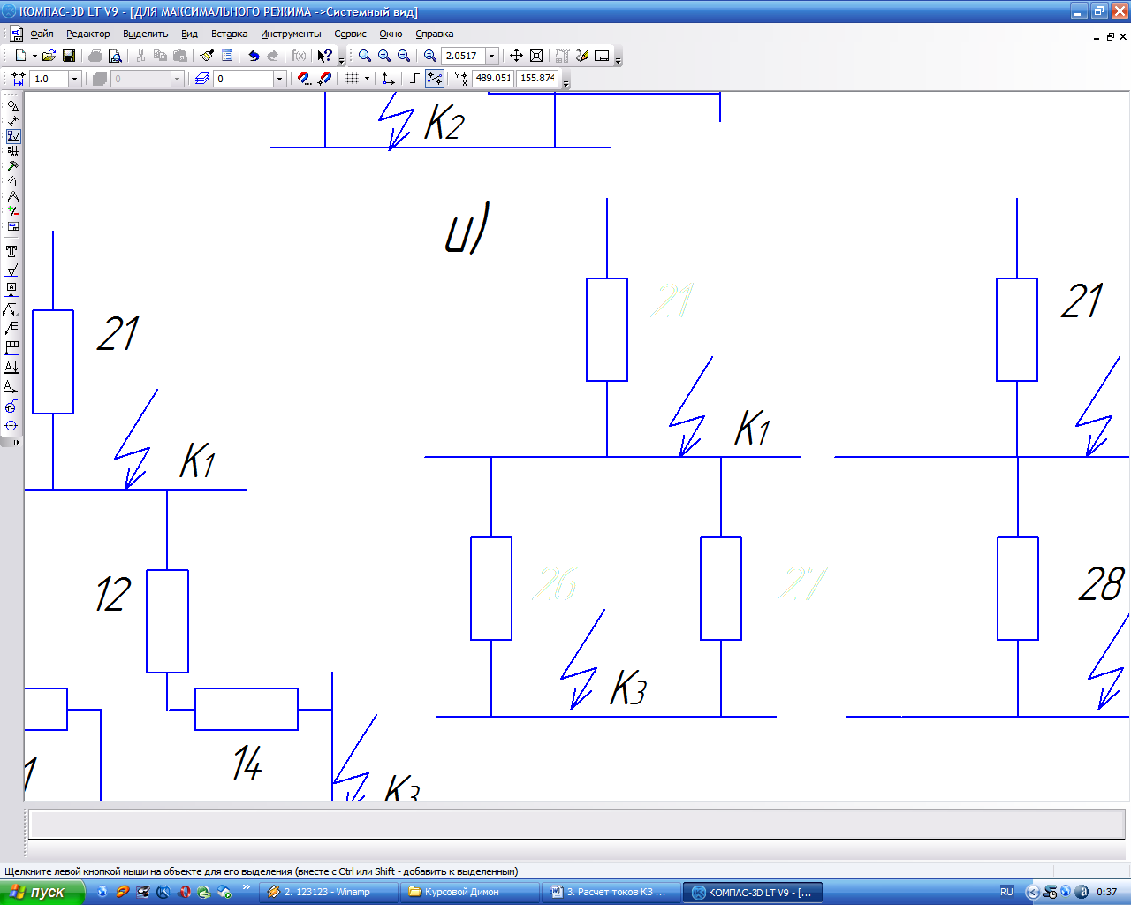Click the Y coordinate field 155.874
The height and width of the screenshot is (905, 1131).
pos(537,78)
